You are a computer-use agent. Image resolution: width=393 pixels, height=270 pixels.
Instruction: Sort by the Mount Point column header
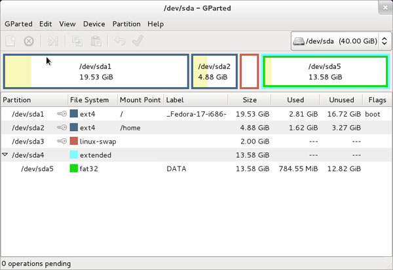(x=140, y=100)
